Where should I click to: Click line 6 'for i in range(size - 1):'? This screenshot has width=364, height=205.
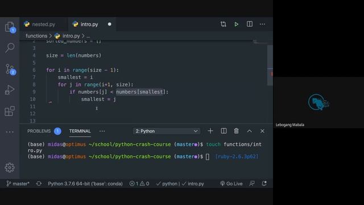pyautogui.click(x=82, y=70)
